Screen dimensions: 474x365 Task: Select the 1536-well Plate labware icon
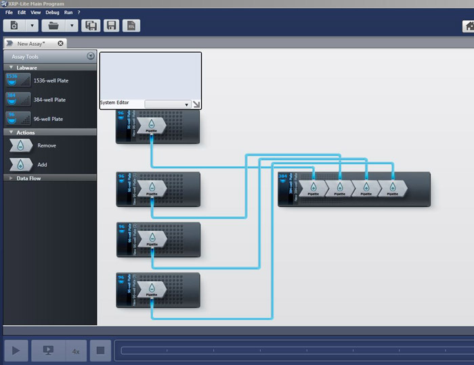(x=18, y=80)
